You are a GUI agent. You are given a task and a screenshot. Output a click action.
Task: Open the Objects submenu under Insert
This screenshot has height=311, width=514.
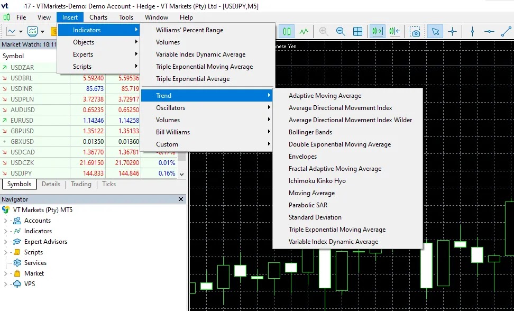[99, 42]
